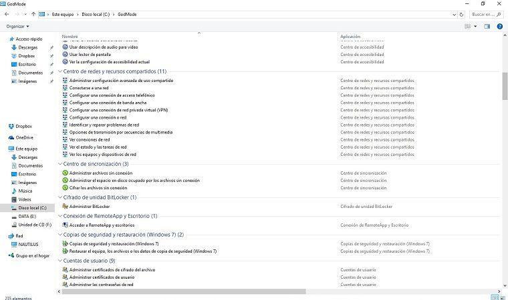Image resolution: width=508 pixels, height=300 pixels.
Task: Click the DATA (E:) drive icon
Action: [14, 216]
